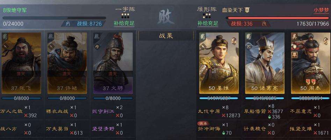331x140 pixels.
Task: Click right 补给充足 supply status link
Action: [208, 23]
